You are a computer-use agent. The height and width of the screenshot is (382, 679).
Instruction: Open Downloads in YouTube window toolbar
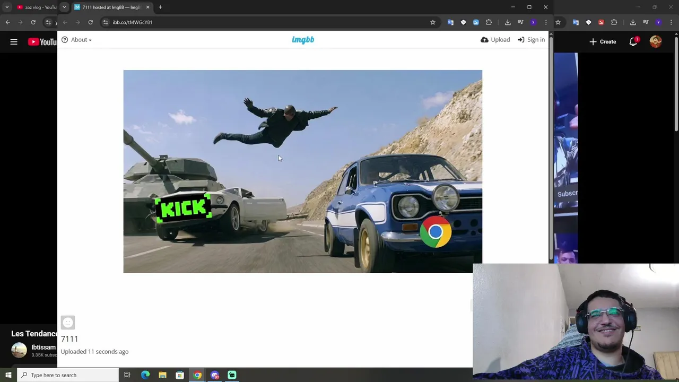633,22
